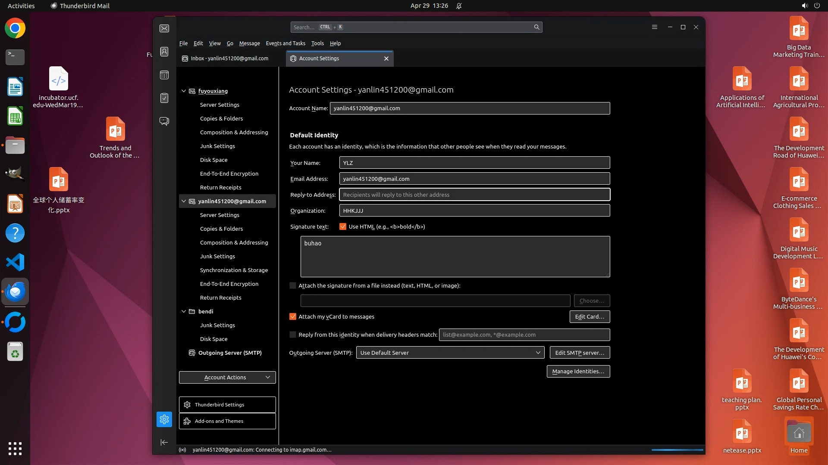Switch to the Inbox tab

point(229,59)
